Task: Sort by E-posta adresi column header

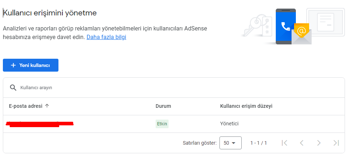Action: [x=25, y=106]
